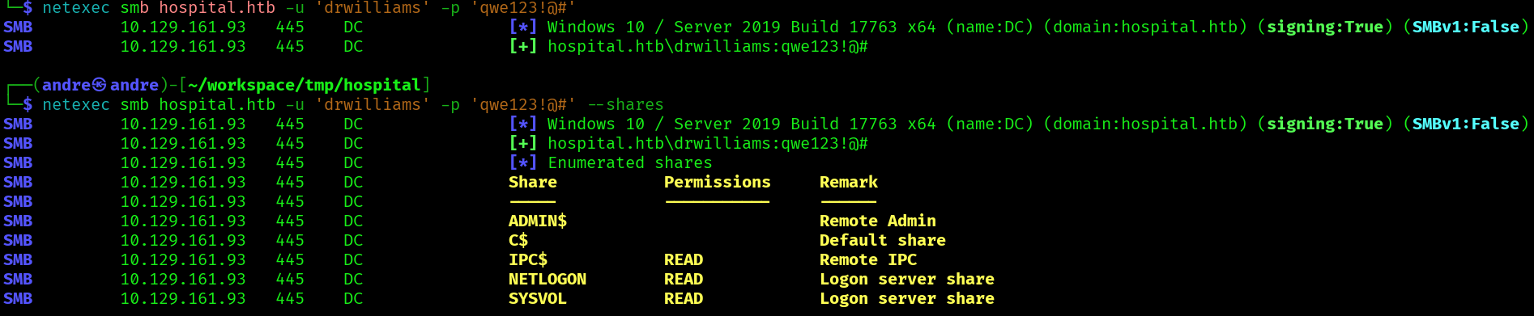Click the NETLOGON share name

point(548,279)
